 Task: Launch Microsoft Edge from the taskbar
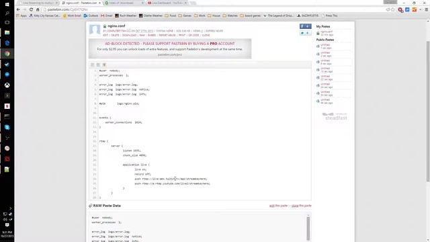pyautogui.click(x=7, y=43)
